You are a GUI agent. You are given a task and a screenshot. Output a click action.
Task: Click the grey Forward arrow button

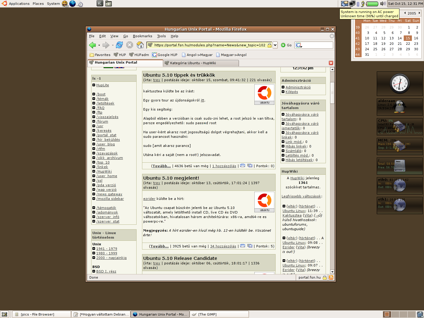click(x=106, y=45)
